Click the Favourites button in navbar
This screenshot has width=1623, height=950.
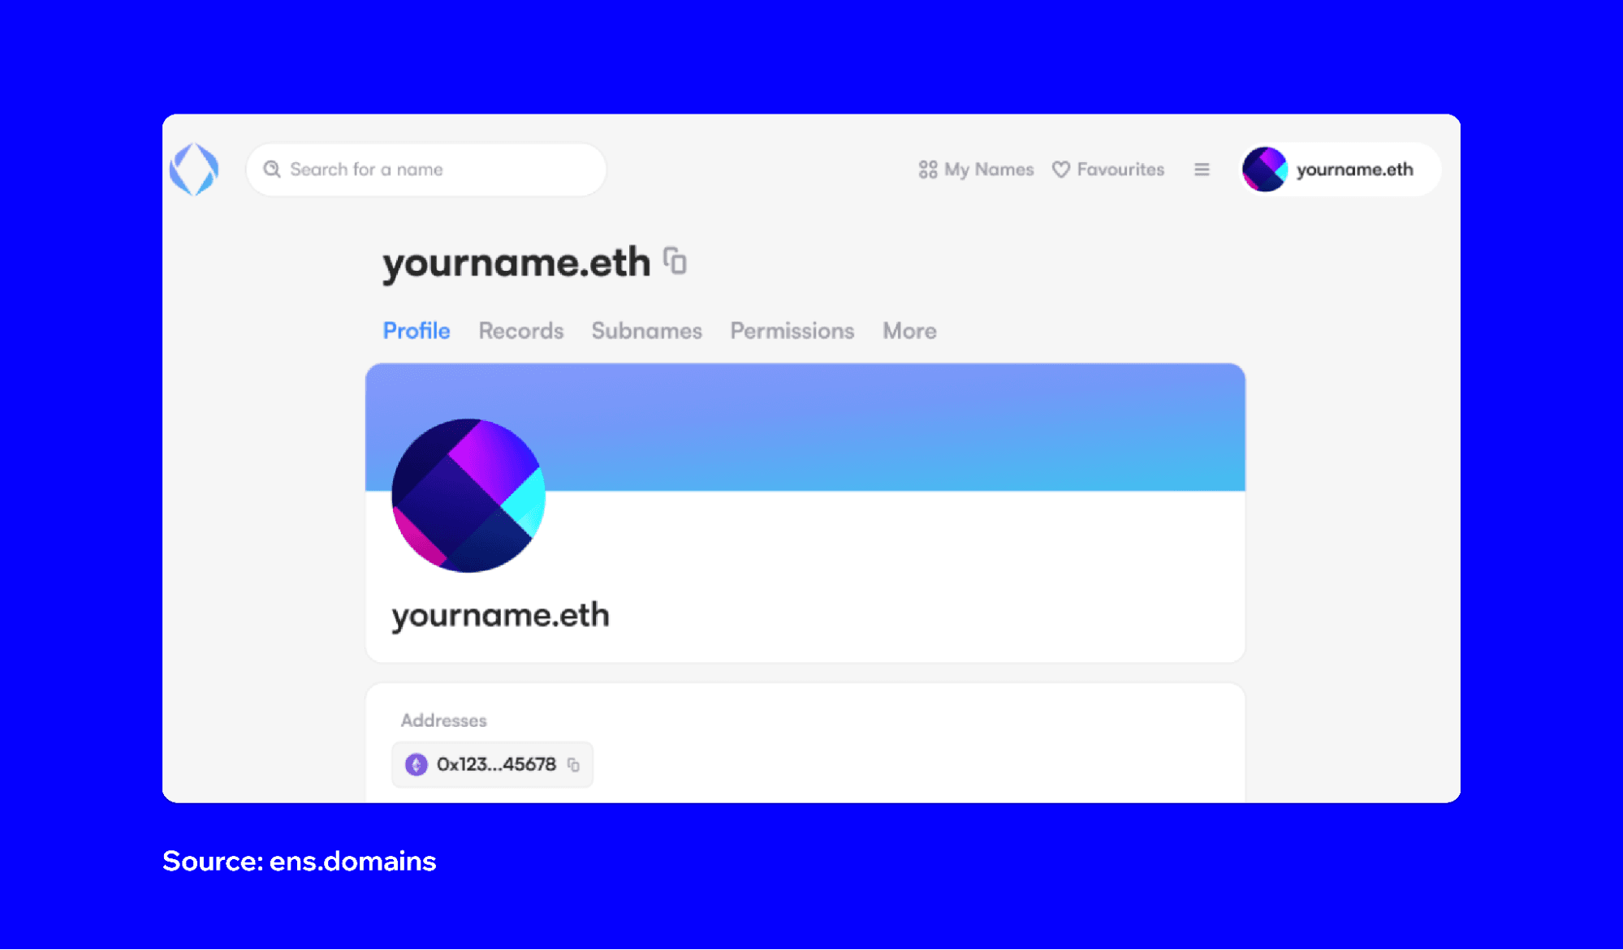(1108, 169)
